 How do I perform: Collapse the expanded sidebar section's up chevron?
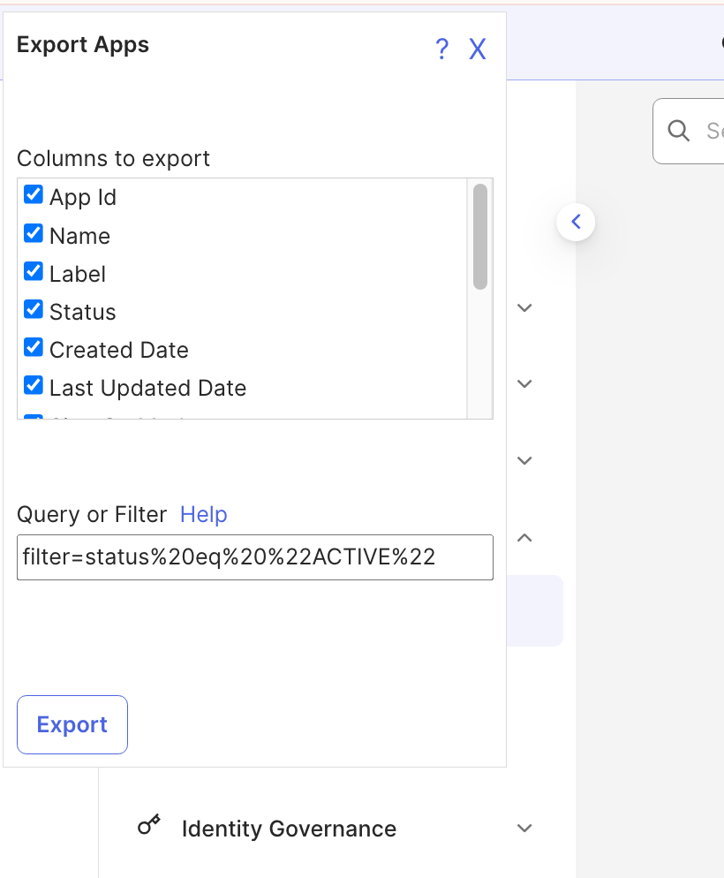(x=524, y=537)
